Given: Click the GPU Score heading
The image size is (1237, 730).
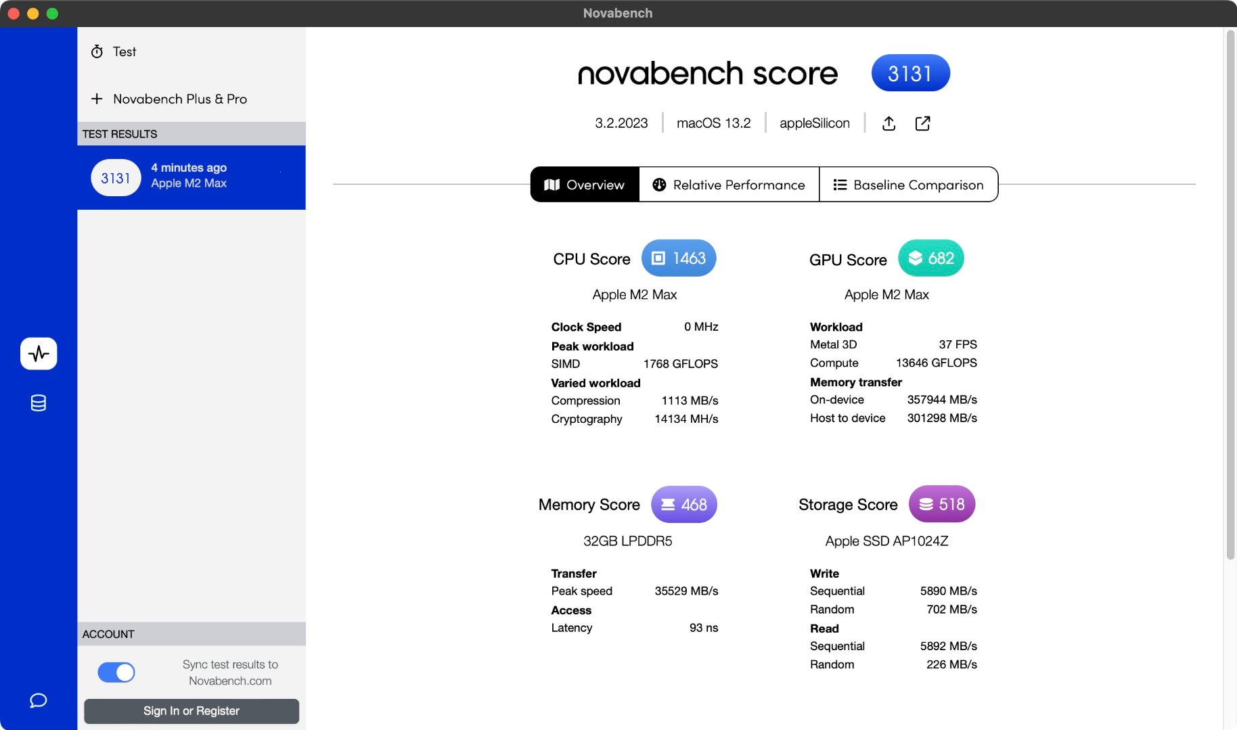Looking at the screenshot, I should point(848,260).
